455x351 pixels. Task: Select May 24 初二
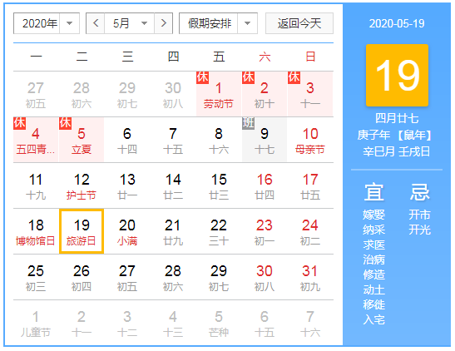(x=310, y=231)
